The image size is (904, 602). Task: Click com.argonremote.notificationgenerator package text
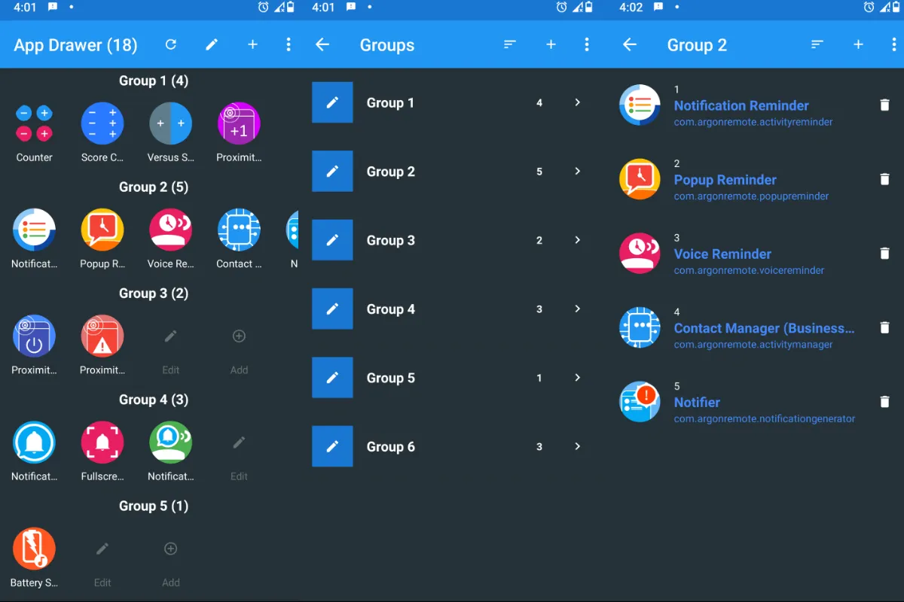pos(764,419)
